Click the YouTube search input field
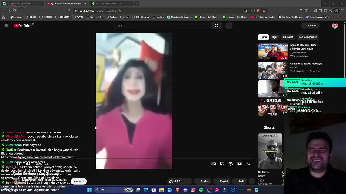The image size is (346, 194). [163, 26]
